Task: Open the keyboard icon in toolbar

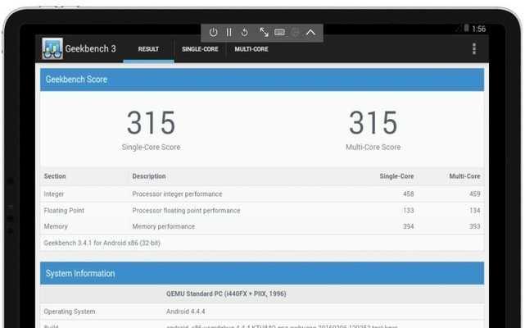Action: click(279, 32)
